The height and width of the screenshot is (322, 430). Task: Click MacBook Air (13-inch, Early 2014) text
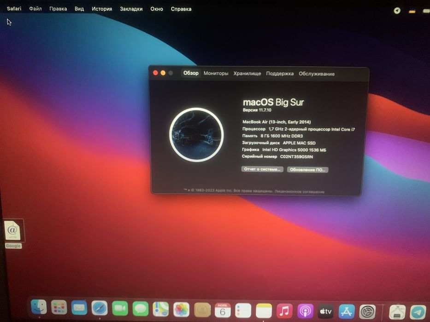point(277,122)
